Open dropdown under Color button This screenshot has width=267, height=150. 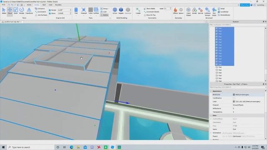[91, 15]
